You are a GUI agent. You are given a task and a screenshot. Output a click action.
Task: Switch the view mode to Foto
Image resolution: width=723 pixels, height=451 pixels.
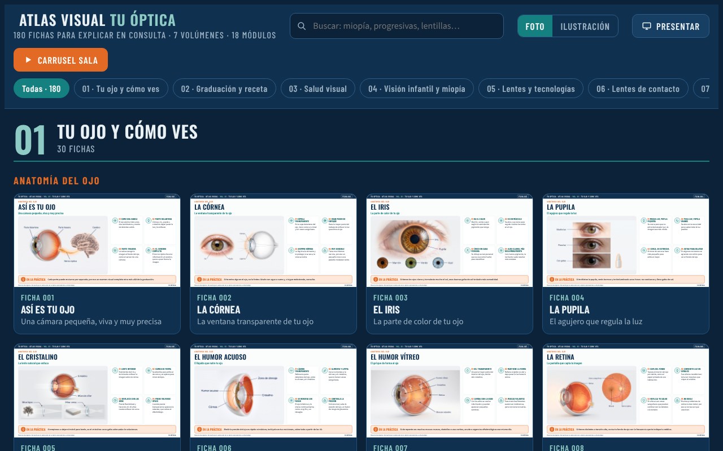pos(535,26)
